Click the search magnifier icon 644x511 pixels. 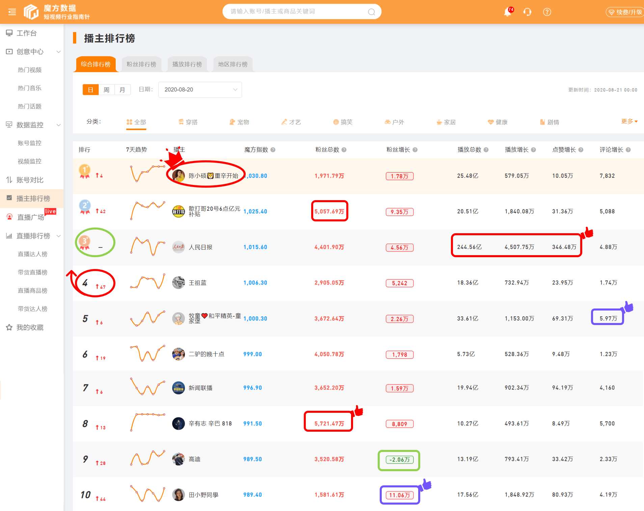pyautogui.click(x=371, y=12)
